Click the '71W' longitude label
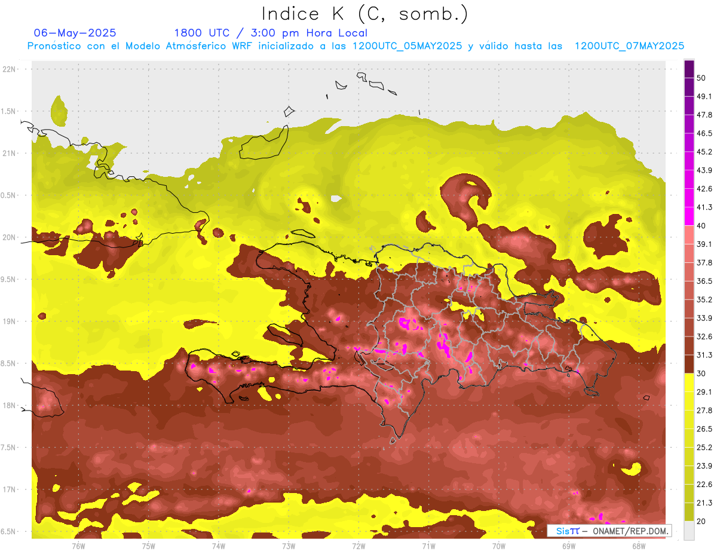Screen dimensions: 717x554 (x=428, y=546)
